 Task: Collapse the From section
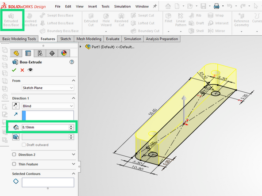click(x=73, y=81)
